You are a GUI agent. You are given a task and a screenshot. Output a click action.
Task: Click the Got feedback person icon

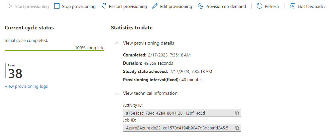pyautogui.click(x=292, y=6)
